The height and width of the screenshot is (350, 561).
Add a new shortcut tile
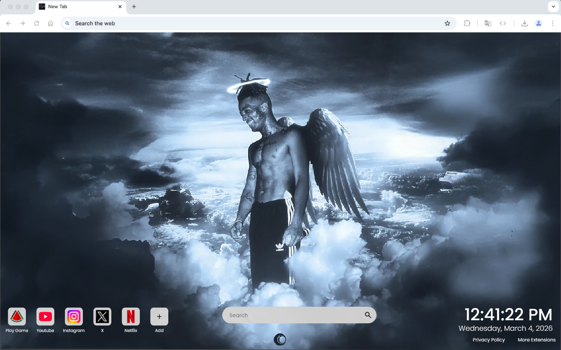pyautogui.click(x=159, y=316)
